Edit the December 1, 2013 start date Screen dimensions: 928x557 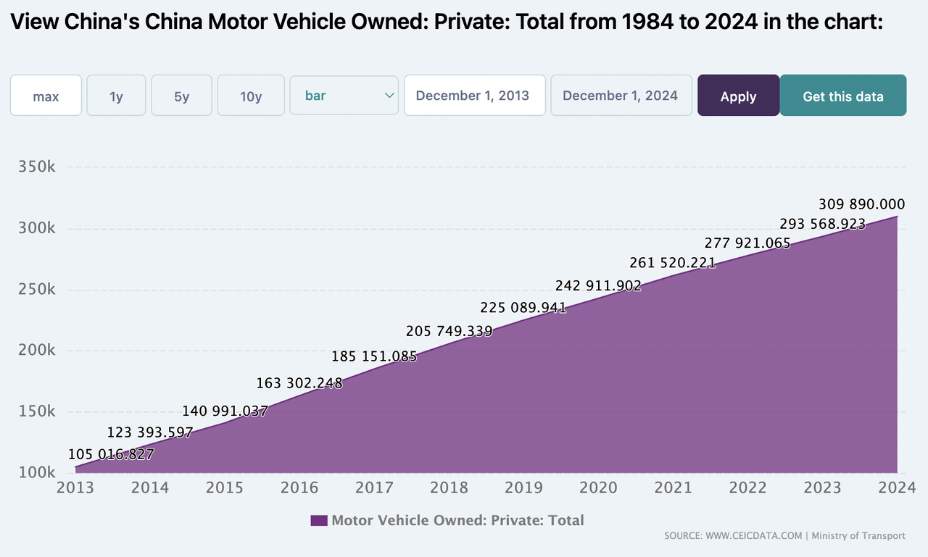click(x=474, y=96)
